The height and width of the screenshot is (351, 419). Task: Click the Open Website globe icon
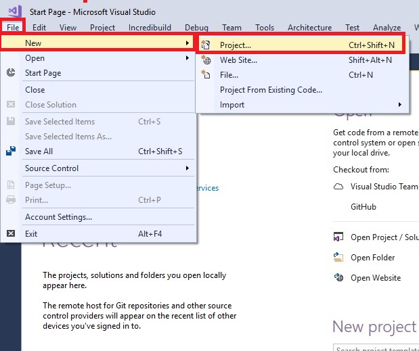pos(338,277)
